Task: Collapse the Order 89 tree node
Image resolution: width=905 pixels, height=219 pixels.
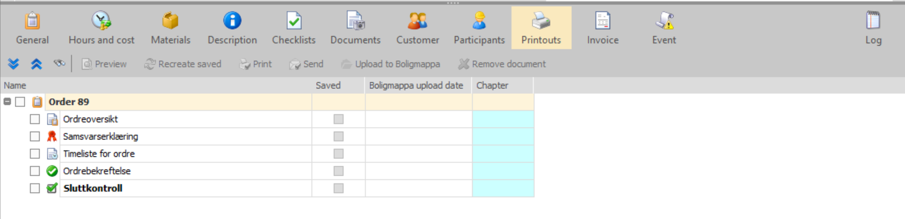Action: [7, 102]
